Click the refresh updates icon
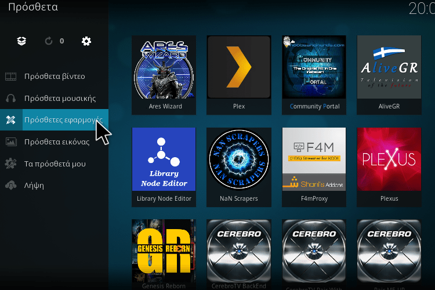435x290 pixels. pyautogui.click(x=49, y=41)
